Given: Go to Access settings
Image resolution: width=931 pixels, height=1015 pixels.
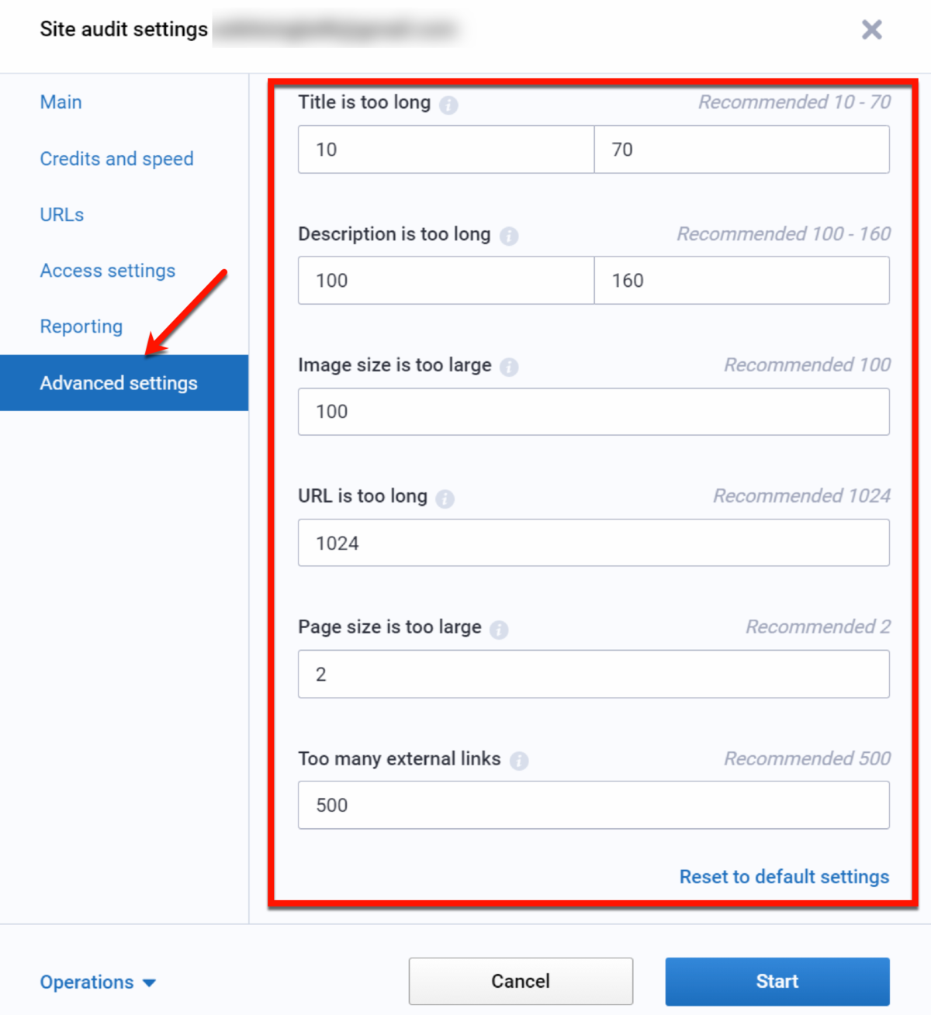Looking at the screenshot, I should pos(107,271).
